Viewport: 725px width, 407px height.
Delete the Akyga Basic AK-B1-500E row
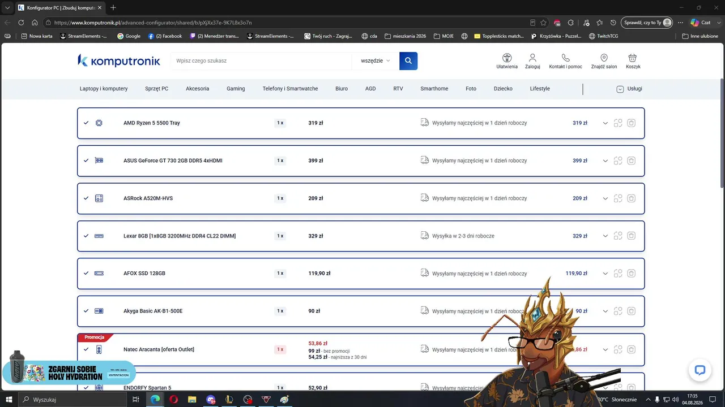click(x=632, y=311)
